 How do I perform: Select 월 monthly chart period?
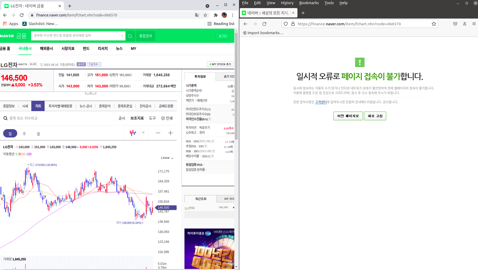pos(38,134)
